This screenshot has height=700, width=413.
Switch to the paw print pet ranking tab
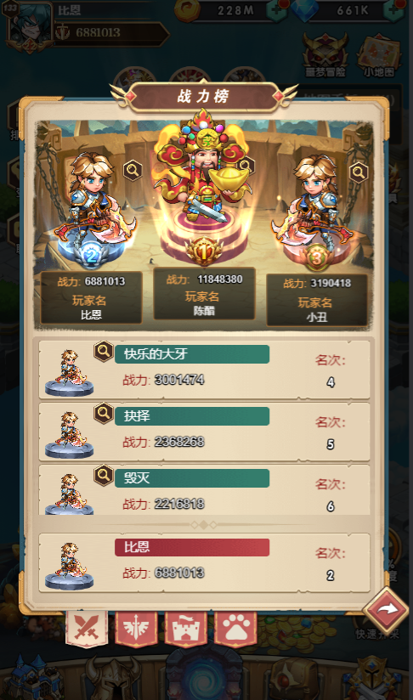pyautogui.click(x=235, y=629)
